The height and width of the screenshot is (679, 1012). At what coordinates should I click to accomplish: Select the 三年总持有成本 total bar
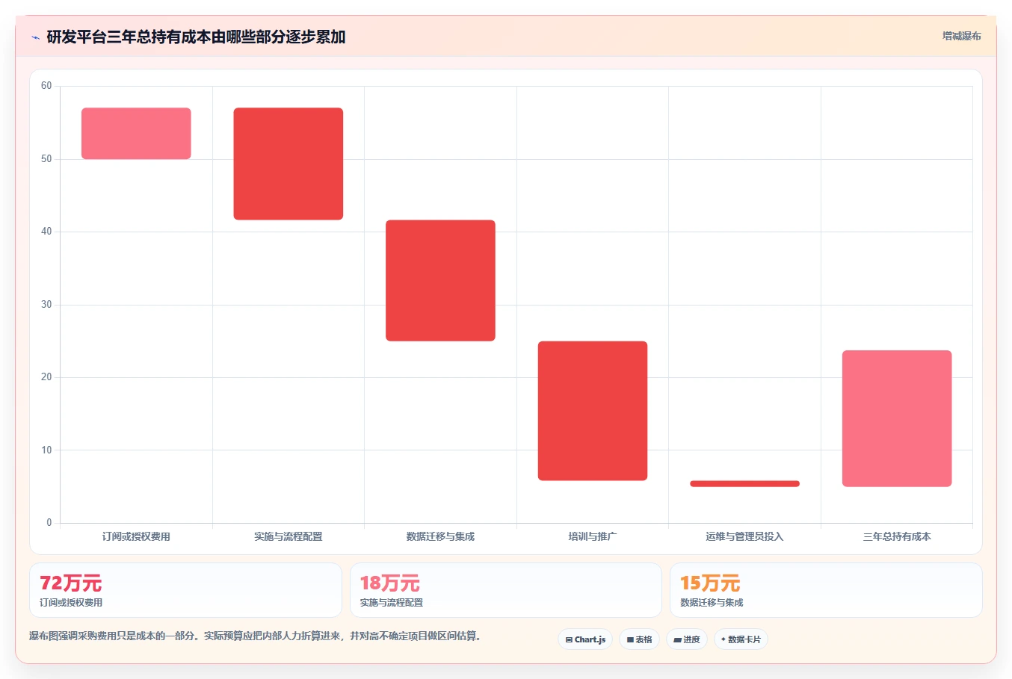click(897, 418)
